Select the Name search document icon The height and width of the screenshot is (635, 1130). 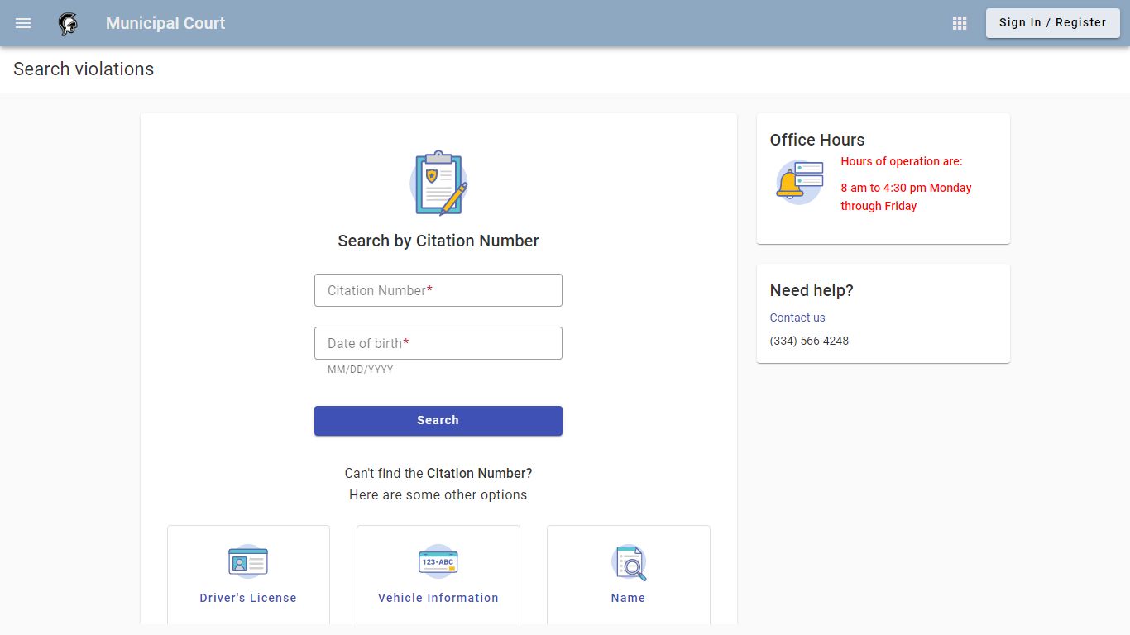629,562
